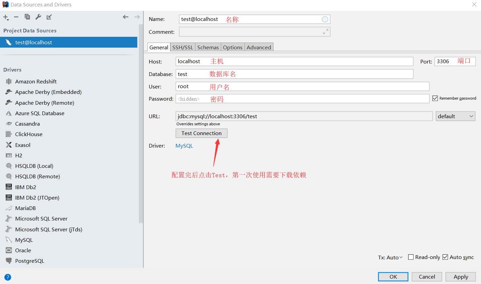Expand the Comment field using expand icon

(x=326, y=32)
